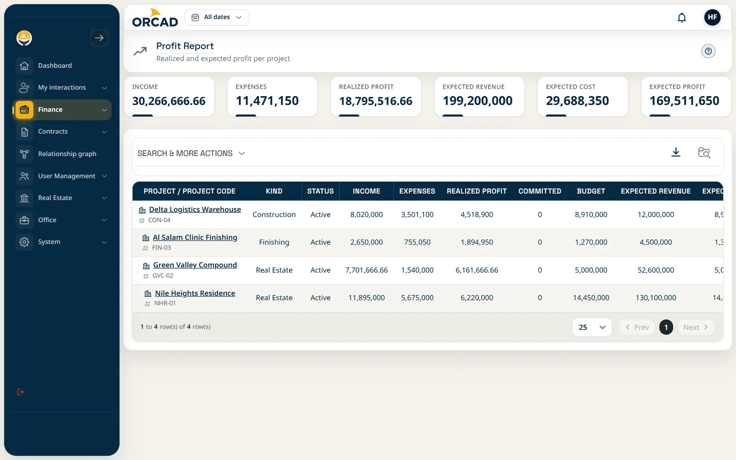
Task: Click the help question mark icon
Action: [x=708, y=51]
